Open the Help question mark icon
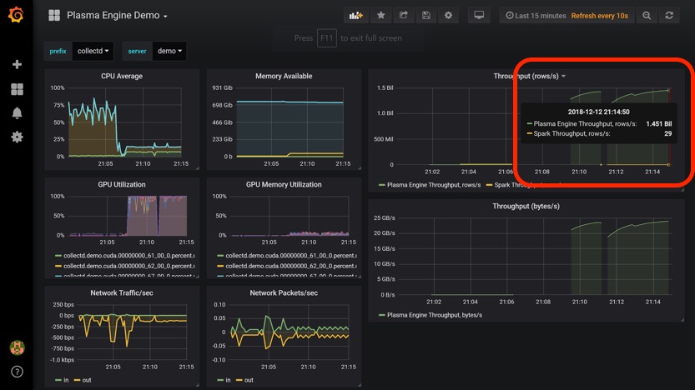 (x=17, y=372)
